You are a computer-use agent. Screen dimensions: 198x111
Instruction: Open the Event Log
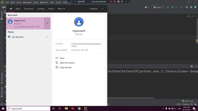[187, 101]
